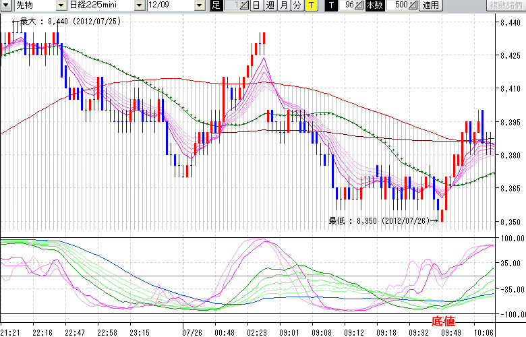Click the 07/26 date axis label
Image resolution: width=526 pixels, height=337 pixels.
tap(192, 333)
